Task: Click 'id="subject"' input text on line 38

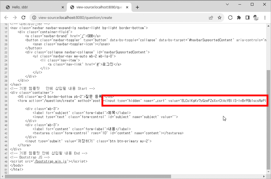Action: coord(118,117)
